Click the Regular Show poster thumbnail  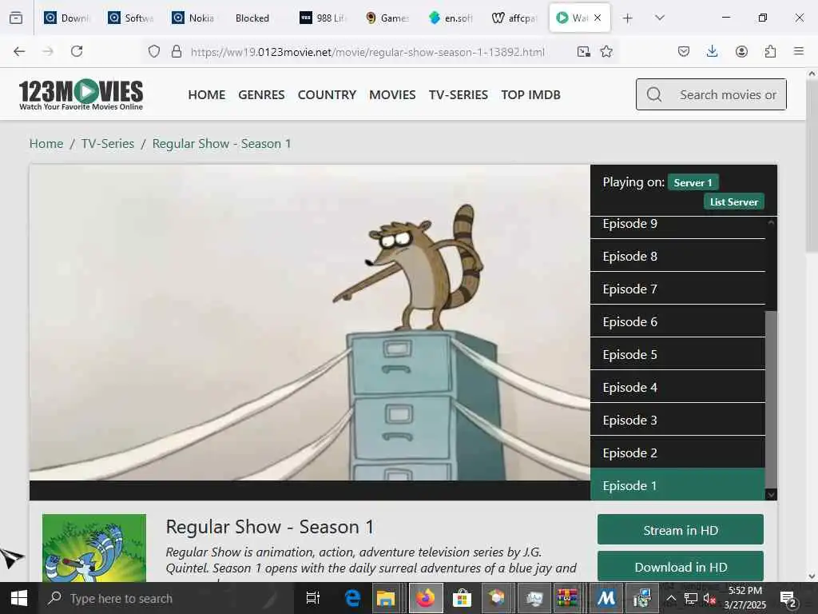pyautogui.click(x=94, y=548)
